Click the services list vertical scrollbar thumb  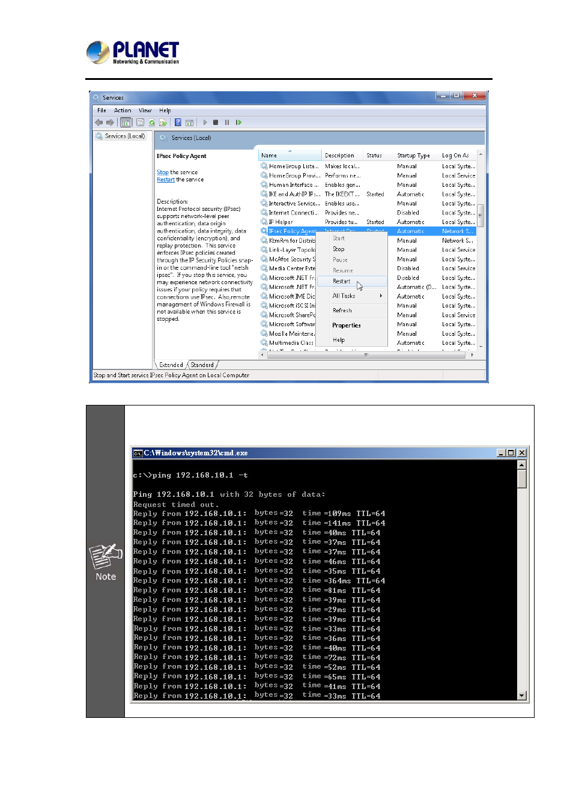coord(481,215)
